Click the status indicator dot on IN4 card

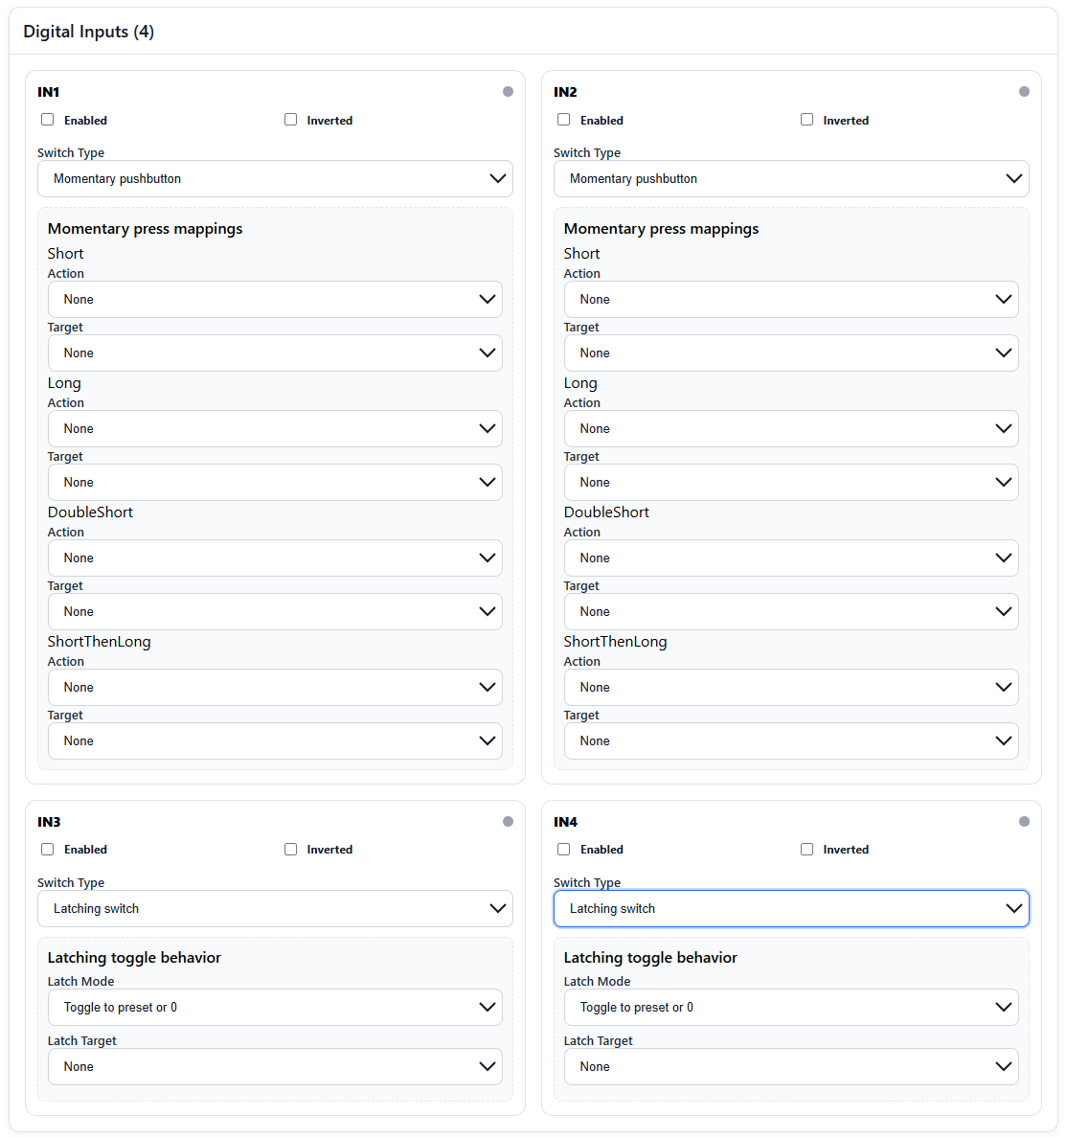[x=1023, y=821]
